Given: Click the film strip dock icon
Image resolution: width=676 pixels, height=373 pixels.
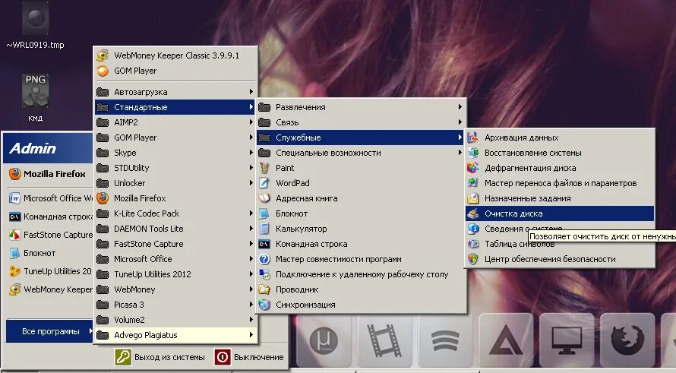Looking at the screenshot, I should (x=384, y=340).
